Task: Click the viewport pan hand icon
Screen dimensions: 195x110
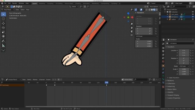Action: click(x=132, y=28)
